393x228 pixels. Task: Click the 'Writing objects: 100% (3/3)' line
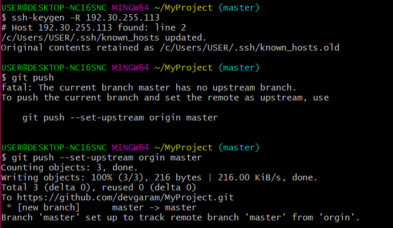point(159,177)
